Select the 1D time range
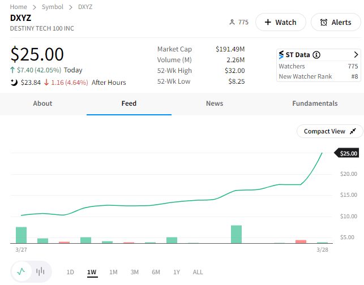 (70, 272)
